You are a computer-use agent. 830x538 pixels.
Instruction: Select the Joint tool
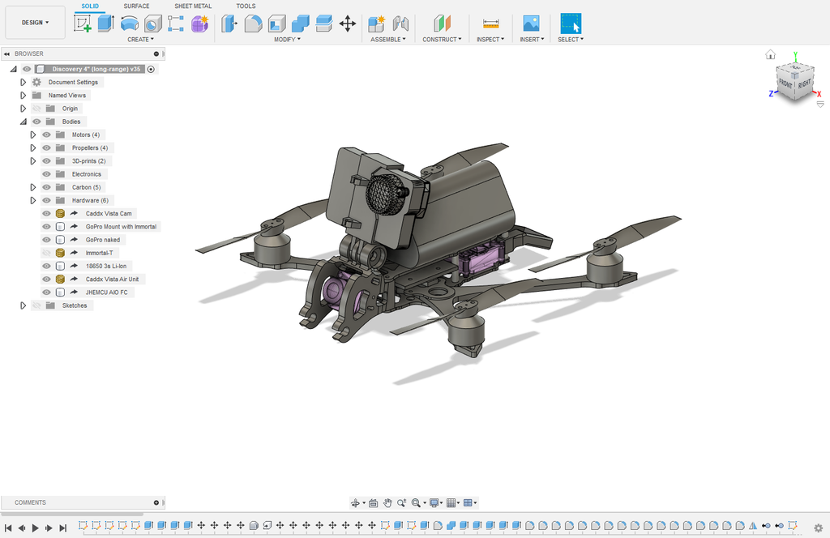coord(400,23)
